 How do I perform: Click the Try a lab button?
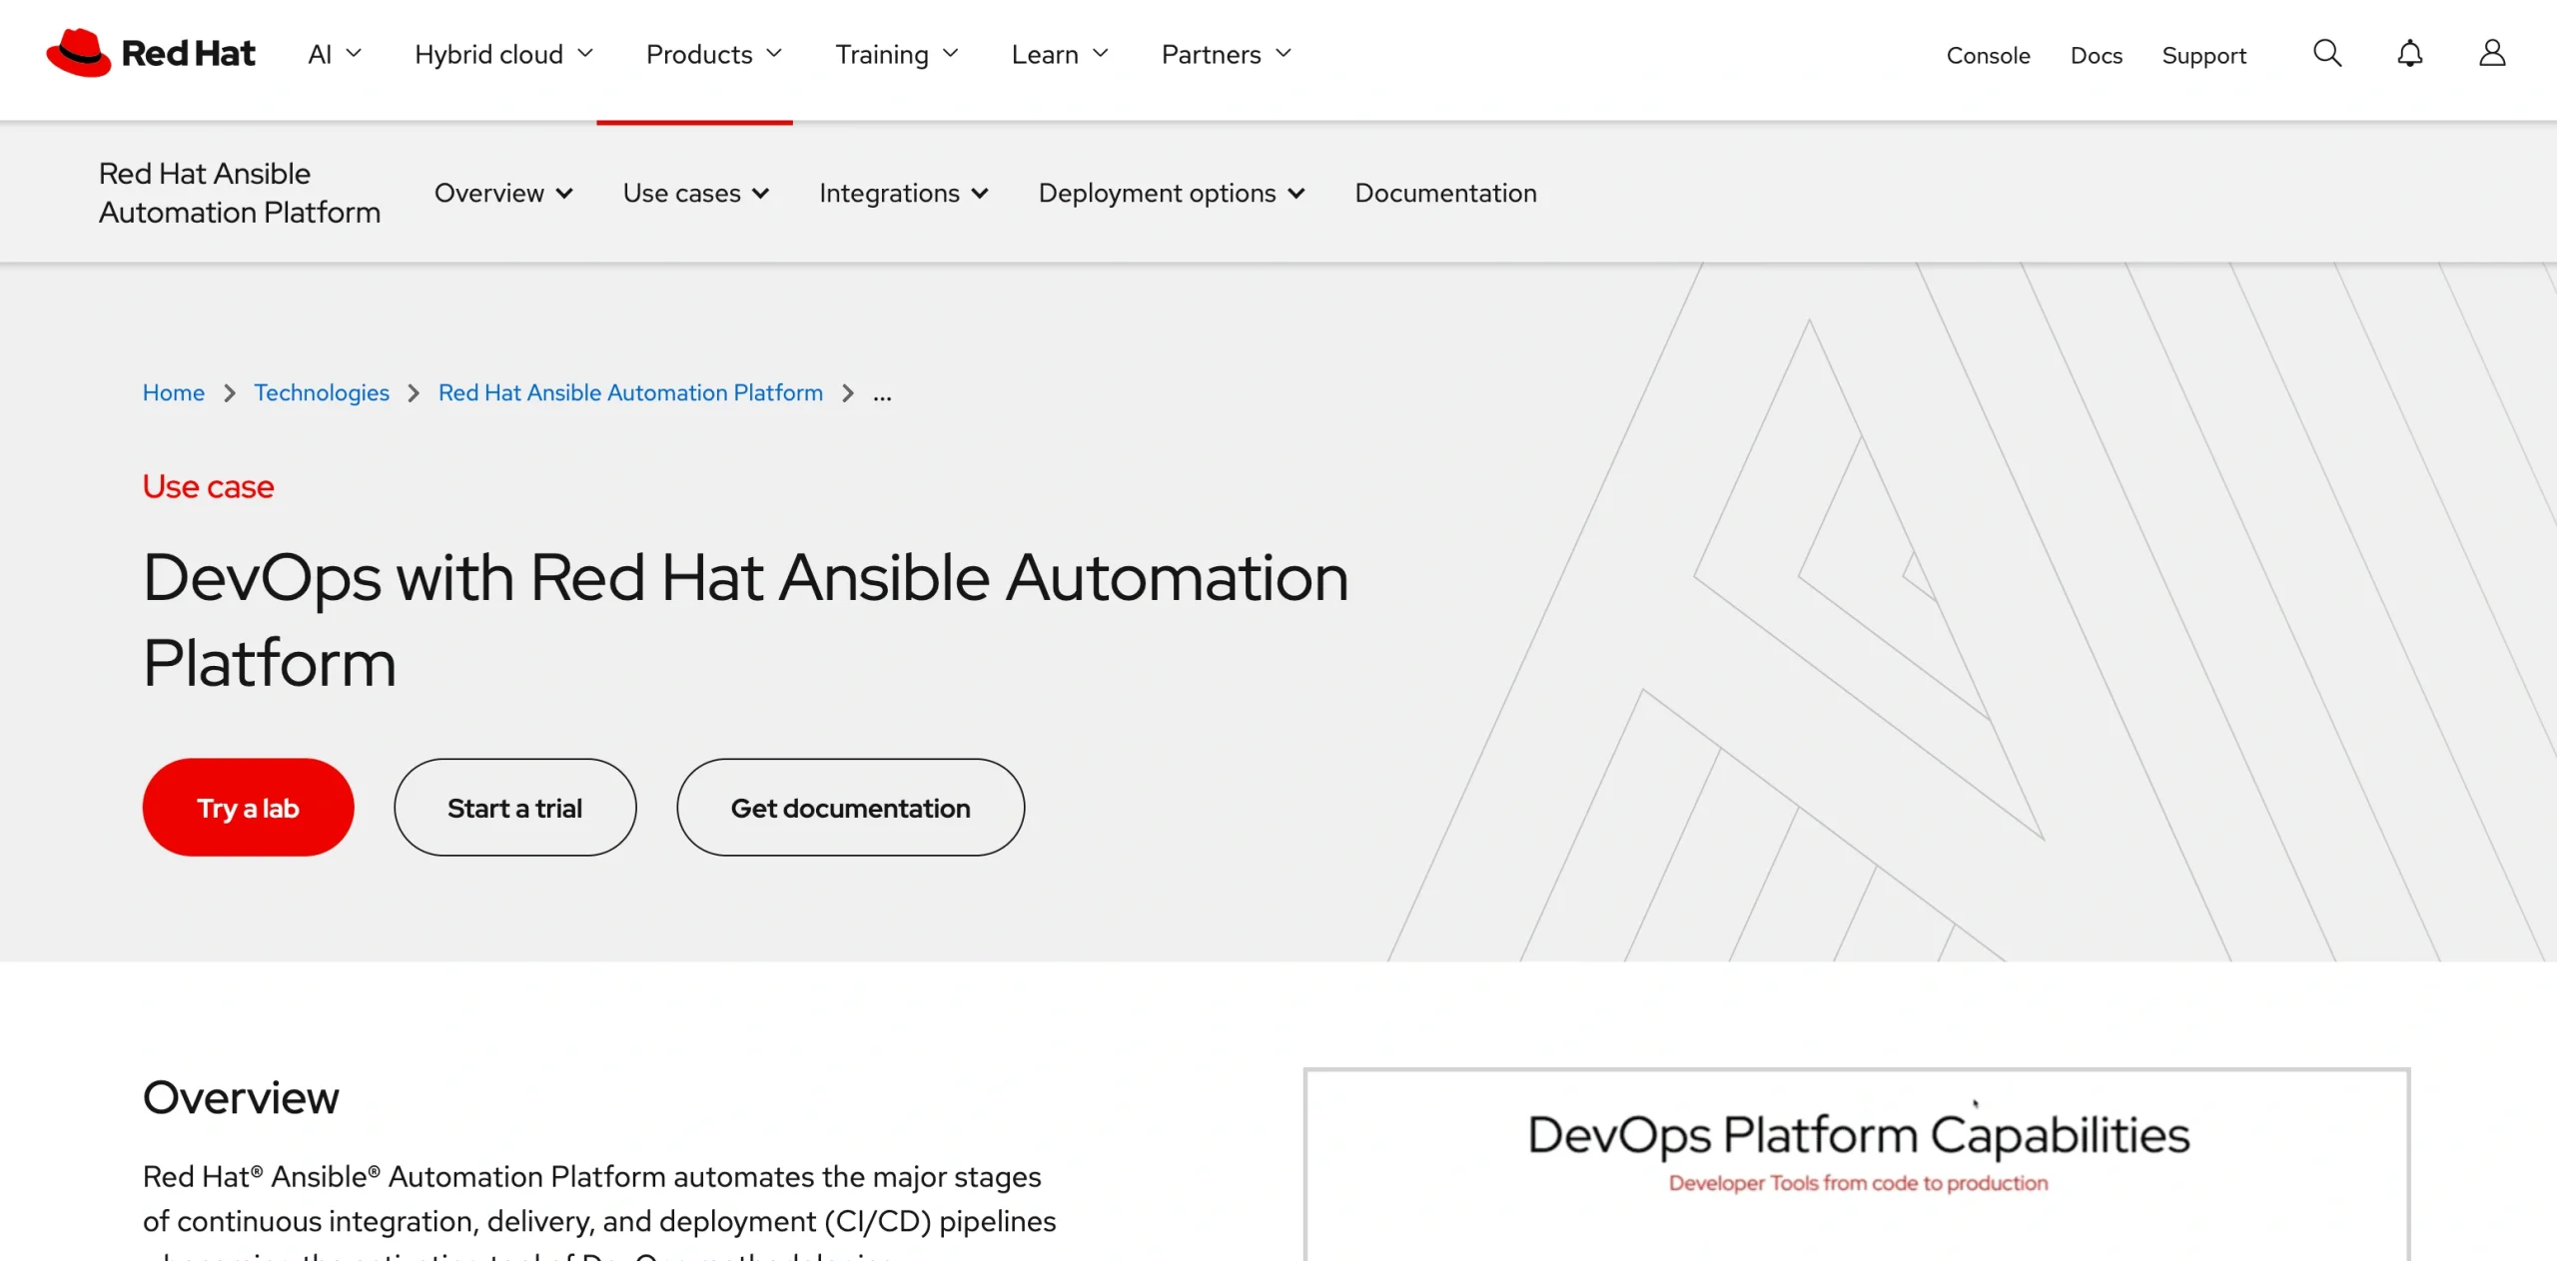tap(248, 807)
